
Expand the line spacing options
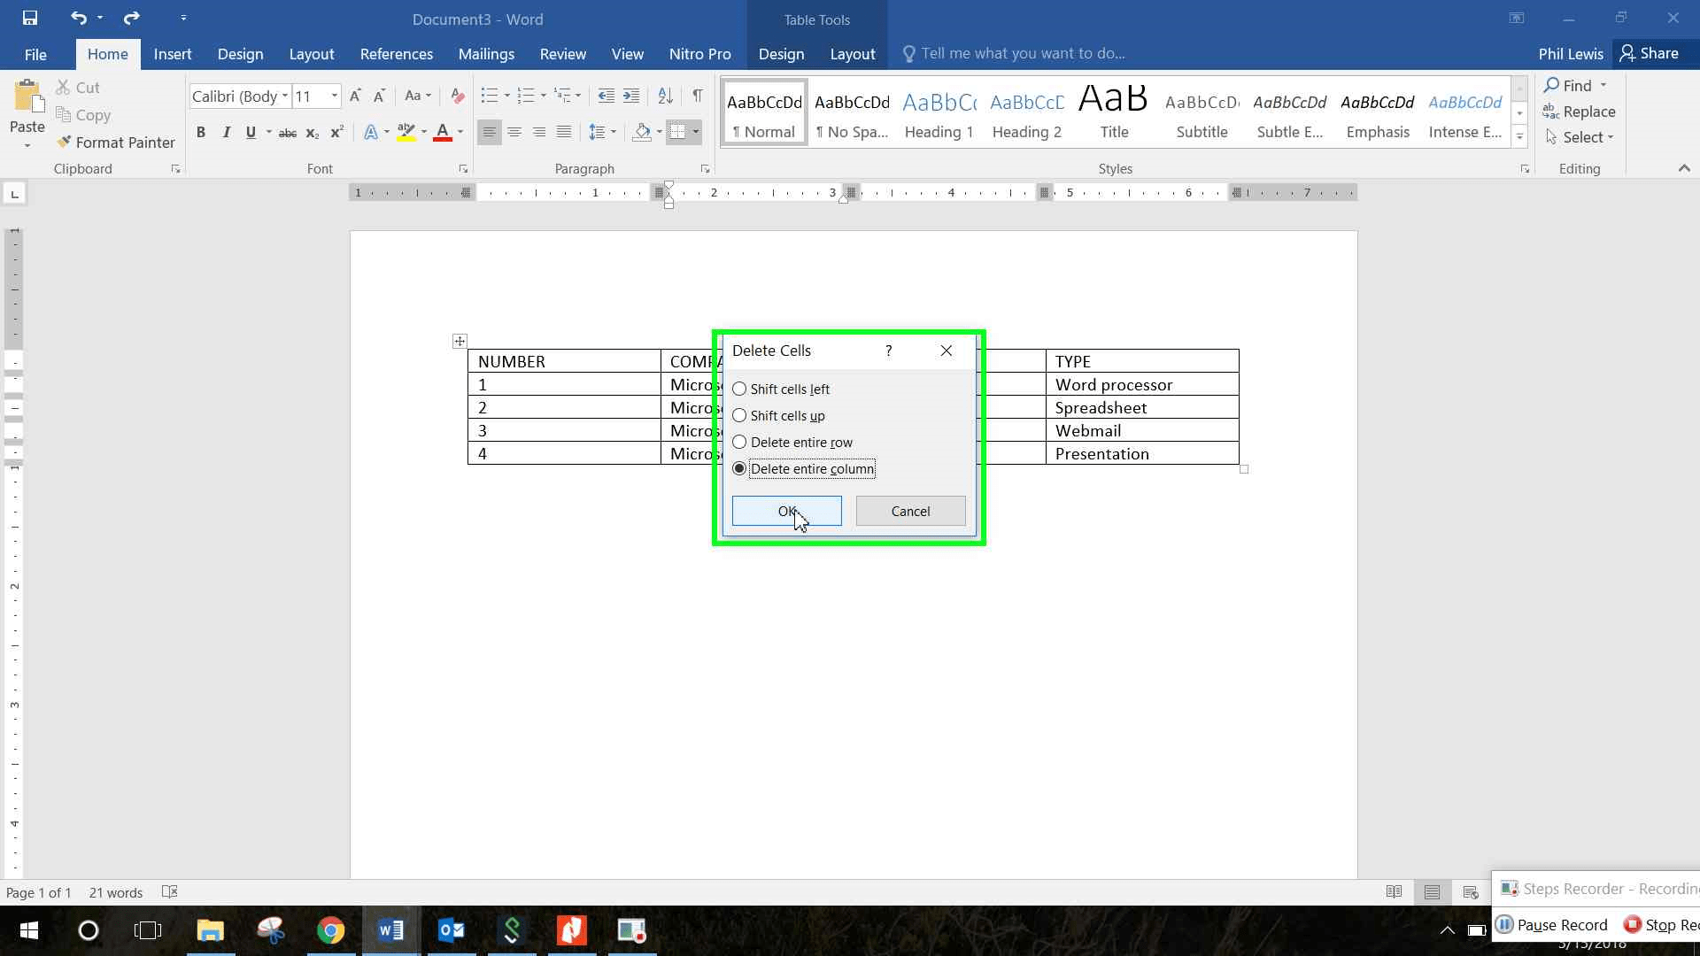(x=613, y=132)
